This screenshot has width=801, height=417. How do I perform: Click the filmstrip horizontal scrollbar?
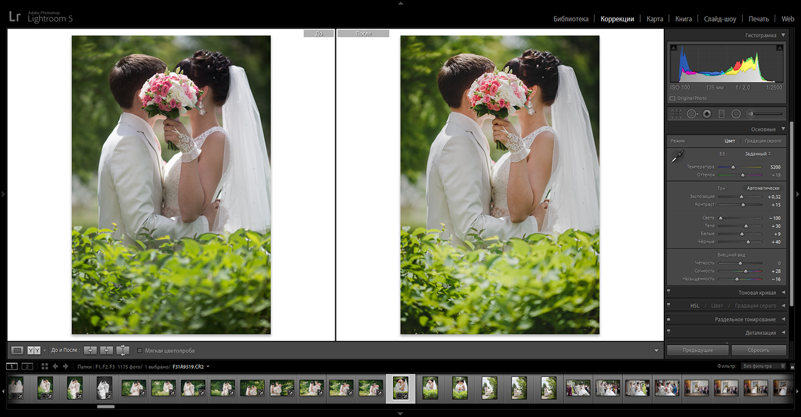coord(106,406)
